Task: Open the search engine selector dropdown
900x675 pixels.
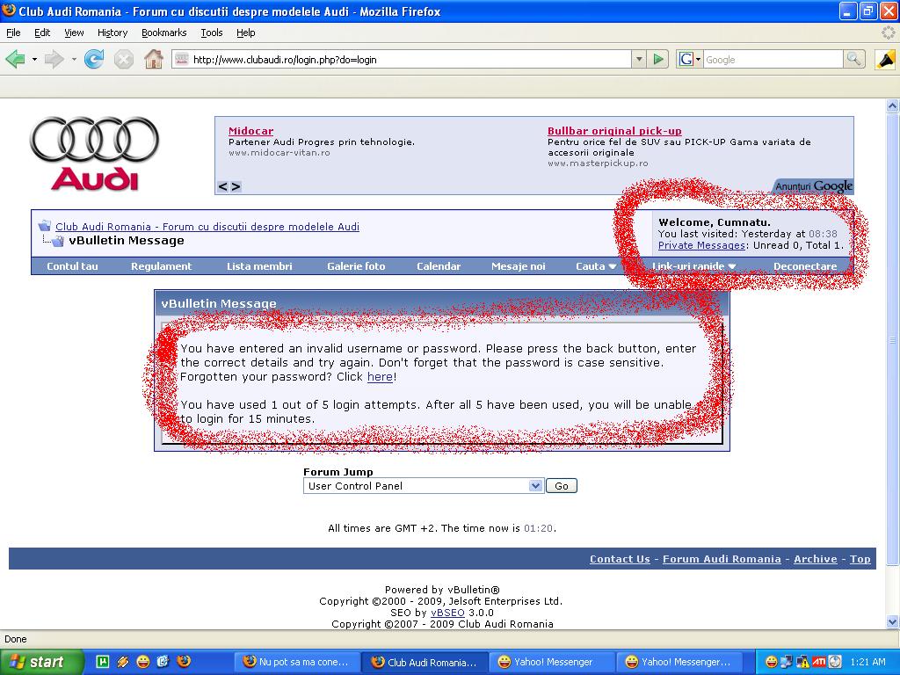Action: (698, 59)
